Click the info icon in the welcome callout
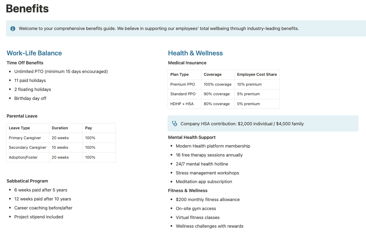Viewport: 366px width, 232px height. coord(13,28)
